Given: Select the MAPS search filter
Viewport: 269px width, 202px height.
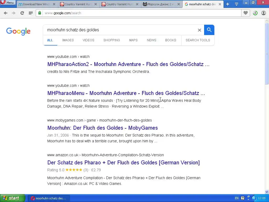Looking at the screenshot, I should point(133,40).
